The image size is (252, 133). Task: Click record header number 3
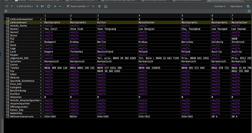pos(117,16)
